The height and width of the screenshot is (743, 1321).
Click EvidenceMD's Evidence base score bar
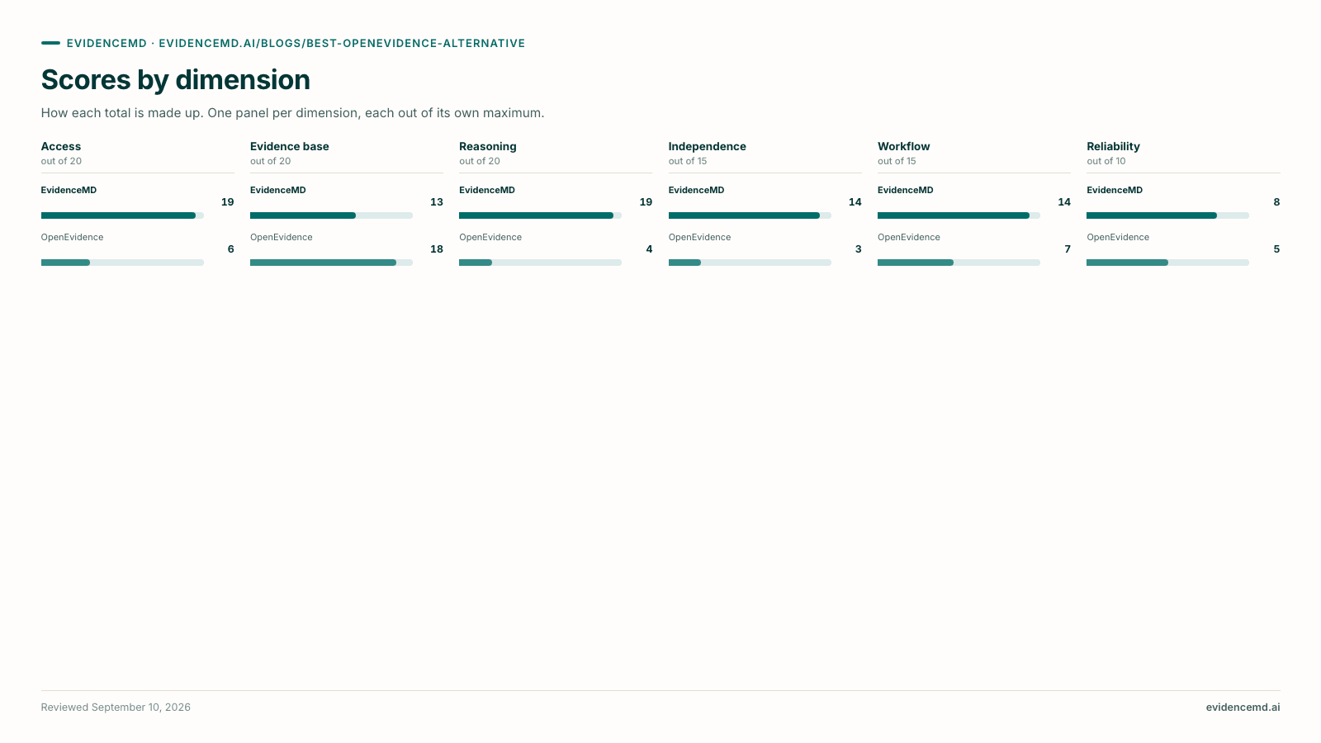point(331,215)
